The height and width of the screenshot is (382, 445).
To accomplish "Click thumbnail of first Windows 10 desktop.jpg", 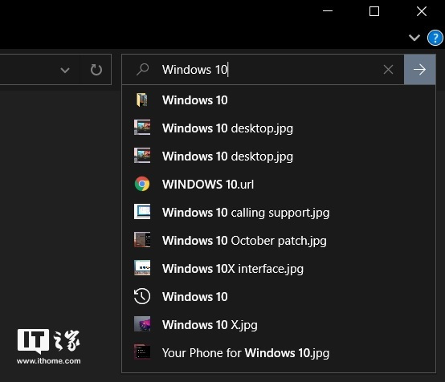I will coord(142,128).
